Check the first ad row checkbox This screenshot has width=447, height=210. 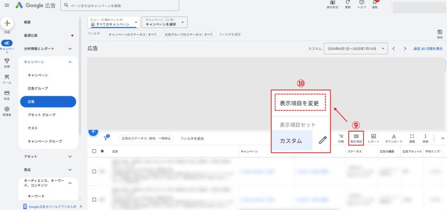[94, 171]
